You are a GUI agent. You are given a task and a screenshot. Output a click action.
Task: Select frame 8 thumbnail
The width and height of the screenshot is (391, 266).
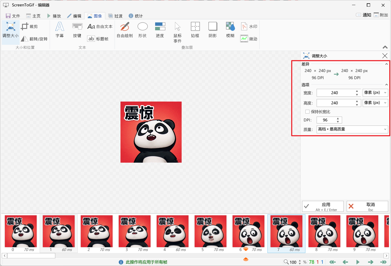click(x=324, y=233)
